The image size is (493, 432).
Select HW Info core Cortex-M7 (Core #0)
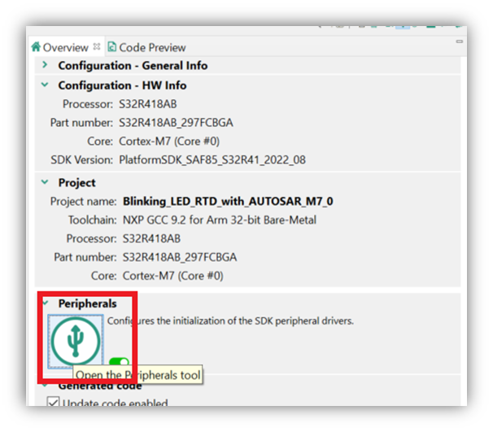point(169,142)
